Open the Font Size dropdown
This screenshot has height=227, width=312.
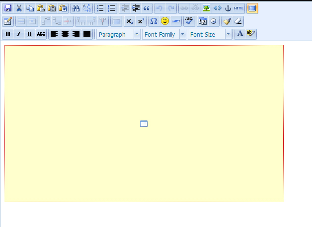210,34
